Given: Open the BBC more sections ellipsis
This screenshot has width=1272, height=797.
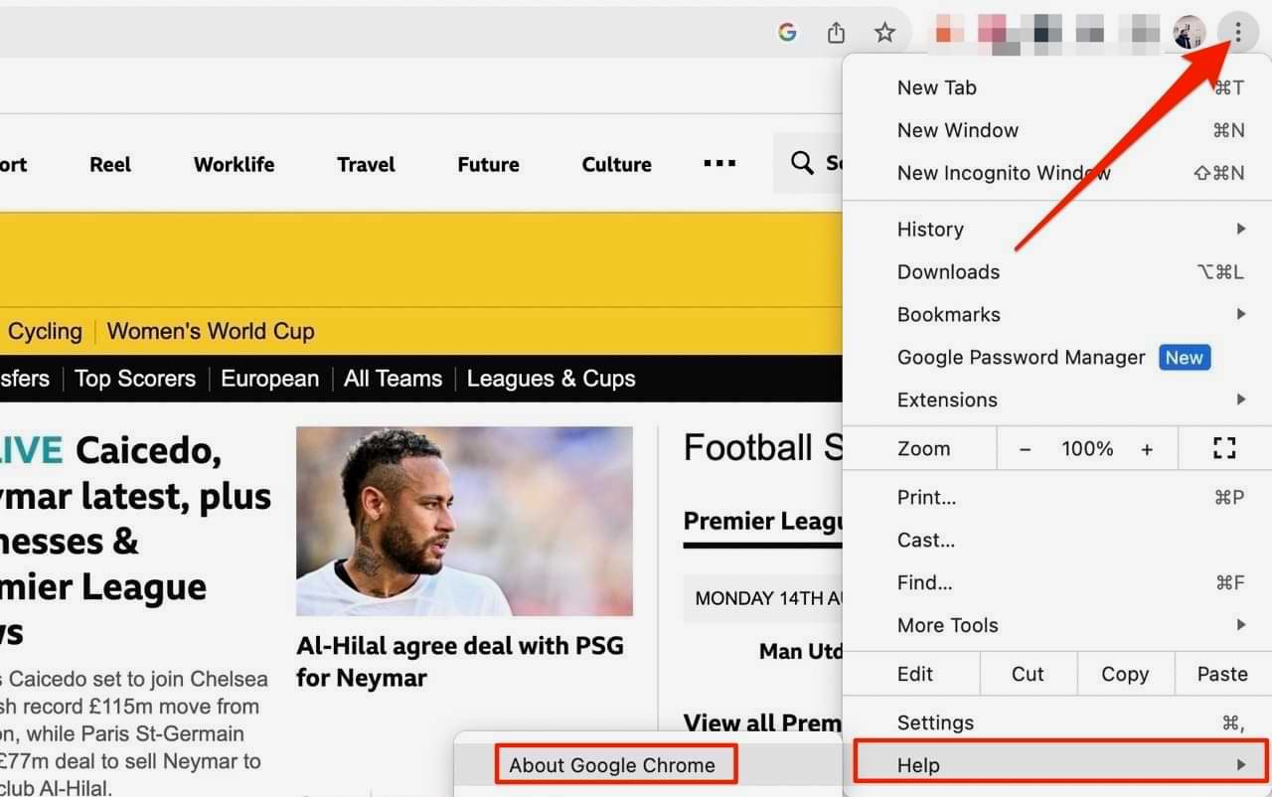Looking at the screenshot, I should [719, 164].
